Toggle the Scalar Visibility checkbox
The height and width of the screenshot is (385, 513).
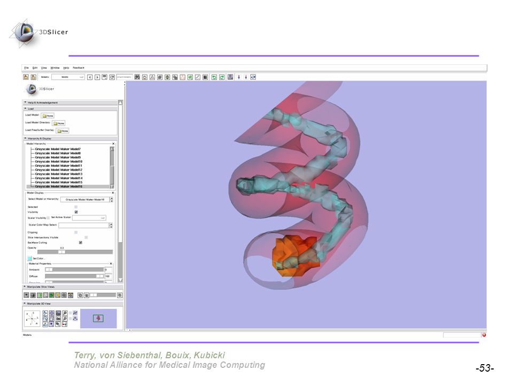tap(48, 218)
